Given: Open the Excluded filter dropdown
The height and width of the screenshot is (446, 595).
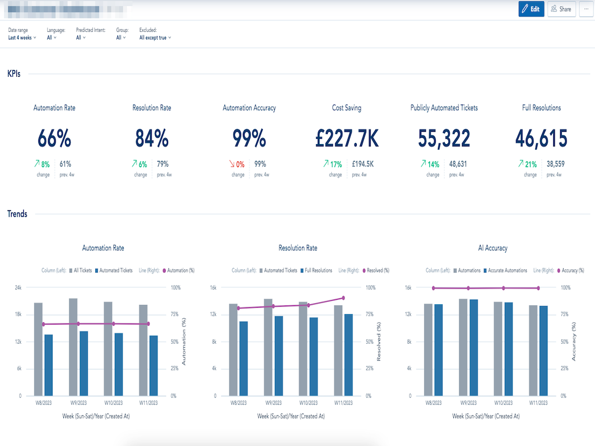Looking at the screenshot, I should tap(155, 38).
